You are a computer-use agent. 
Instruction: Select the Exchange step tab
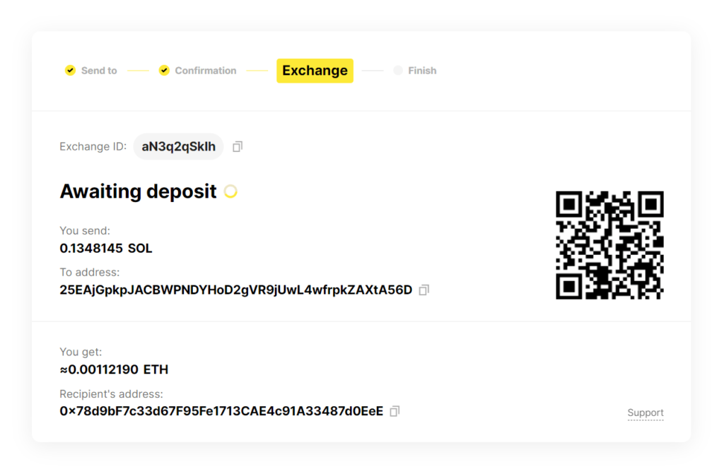point(315,71)
